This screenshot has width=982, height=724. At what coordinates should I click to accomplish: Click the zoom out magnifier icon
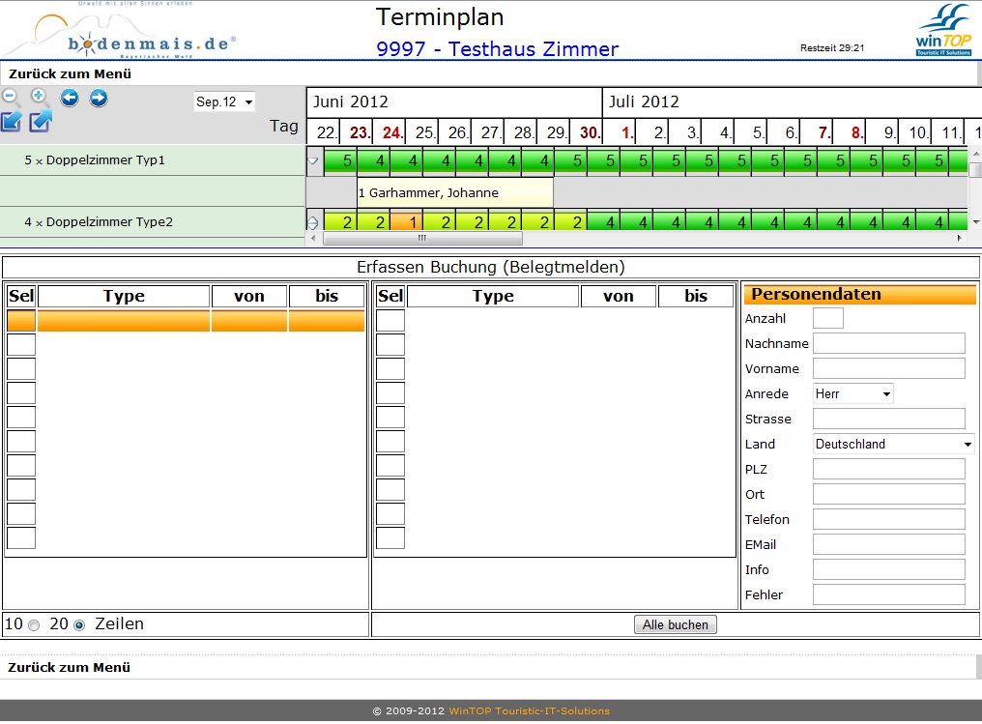[x=11, y=97]
